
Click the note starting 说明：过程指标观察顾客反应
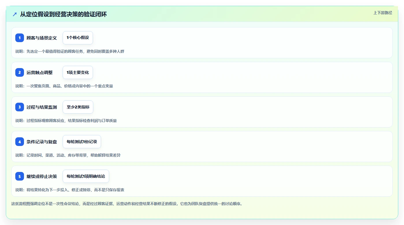66,121
